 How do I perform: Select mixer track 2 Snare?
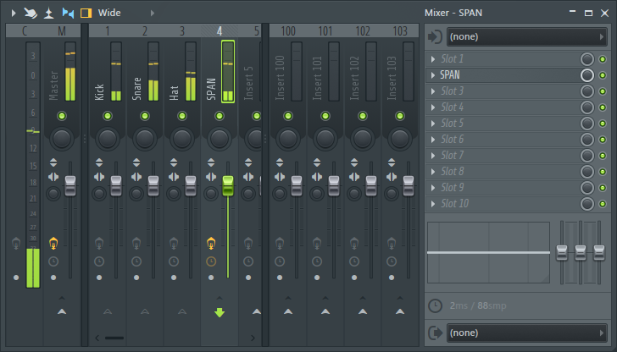pos(145,31)
